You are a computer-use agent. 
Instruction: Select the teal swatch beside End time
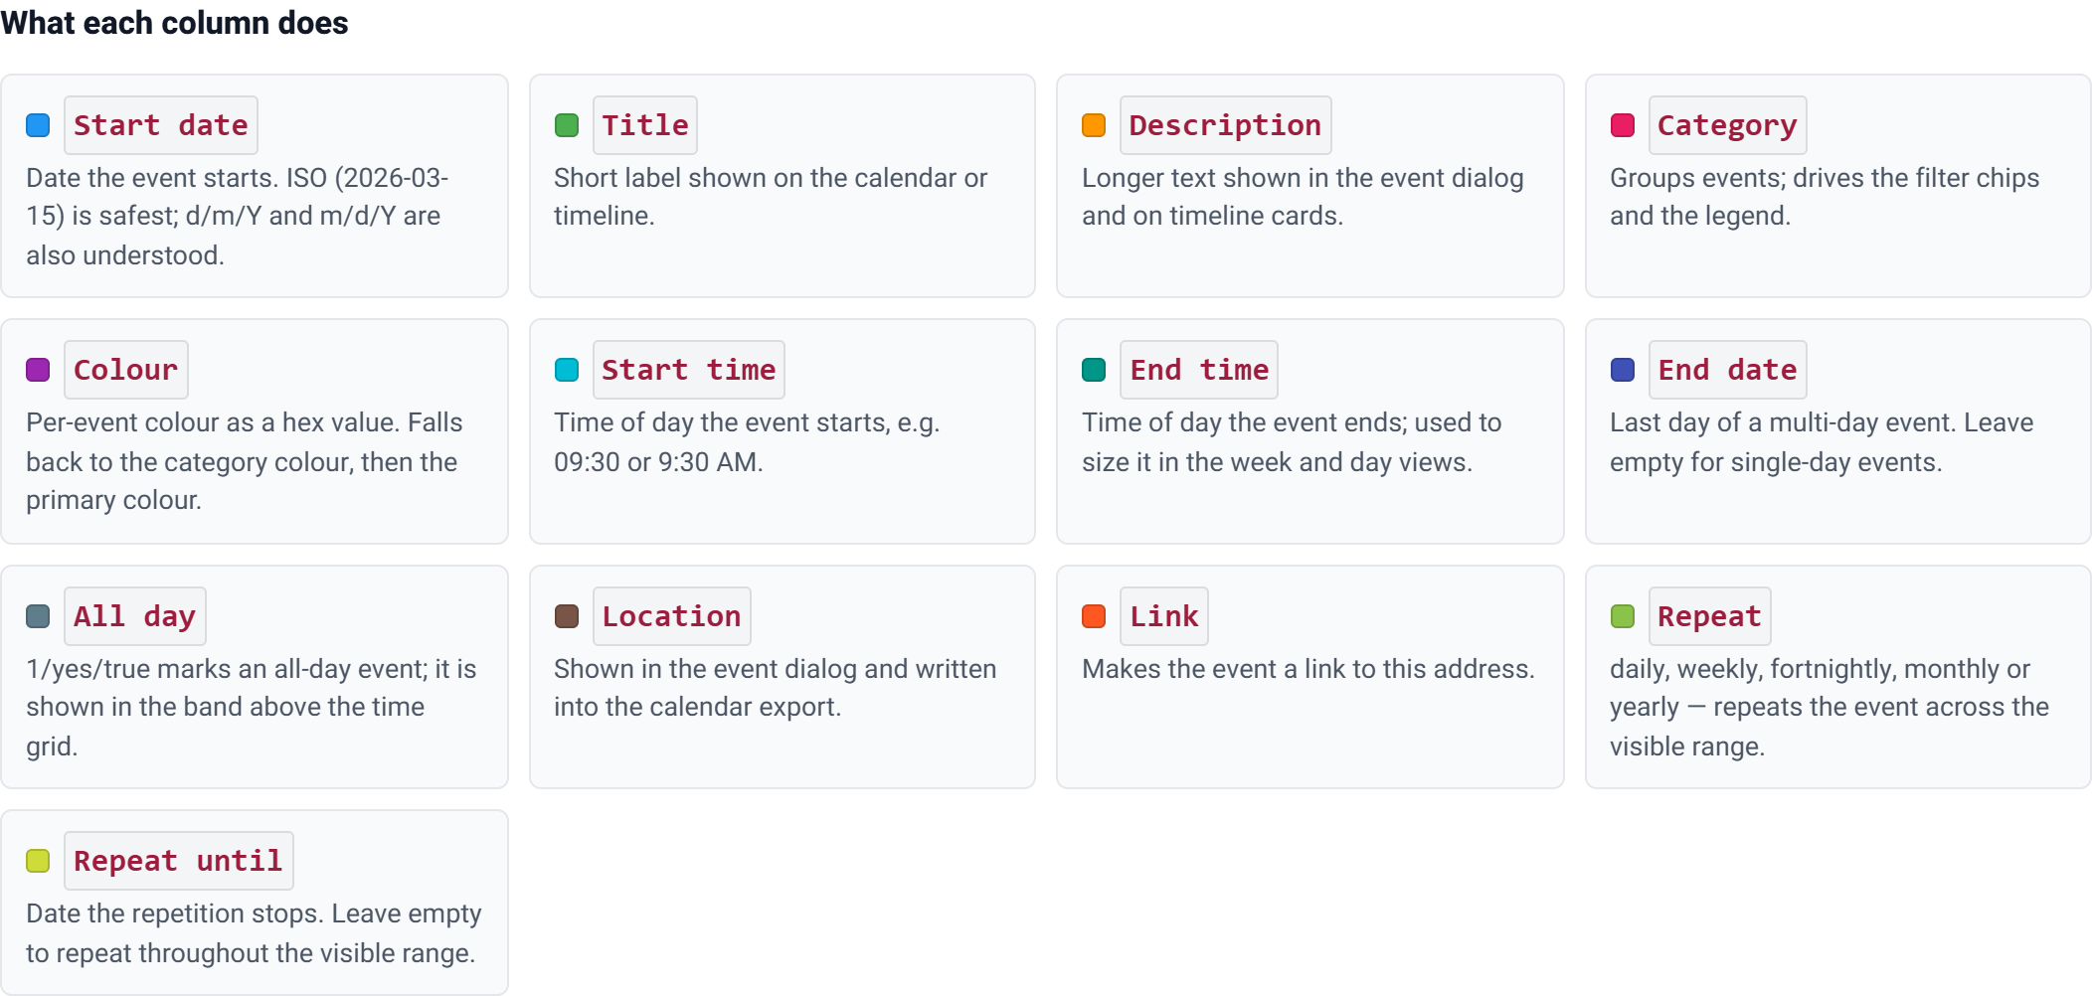pos(1094,370)
